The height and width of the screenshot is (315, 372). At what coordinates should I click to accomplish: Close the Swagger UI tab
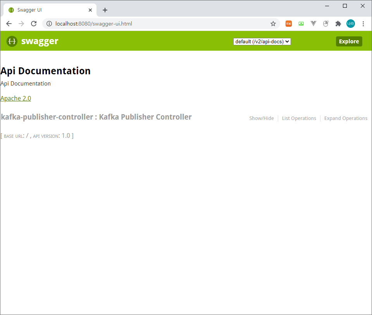click(x=90, y=10)
